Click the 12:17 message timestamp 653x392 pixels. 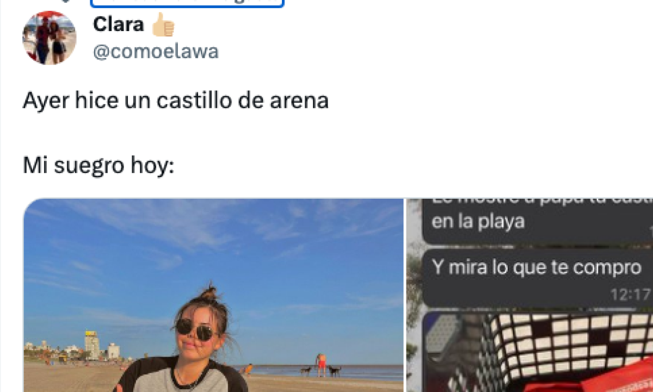[630, 295]
